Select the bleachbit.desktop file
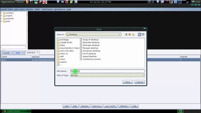Image resolution: width=201 pixels, height=113 pixels. [90, 42]
